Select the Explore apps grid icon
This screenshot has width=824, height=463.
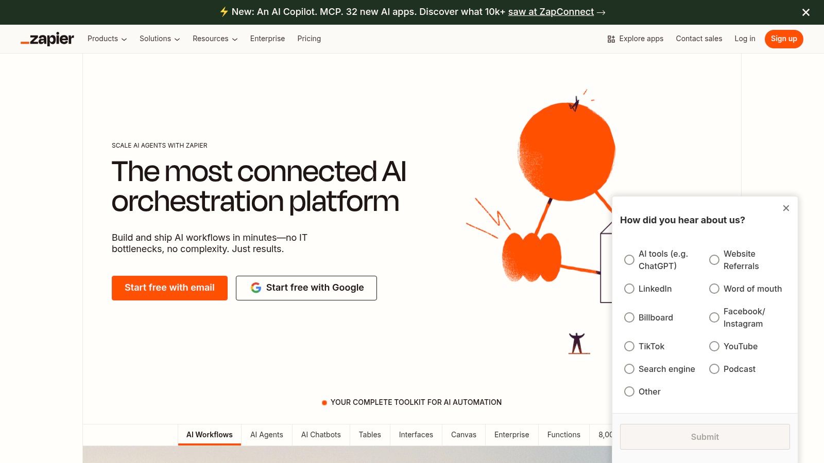[611, 39]
